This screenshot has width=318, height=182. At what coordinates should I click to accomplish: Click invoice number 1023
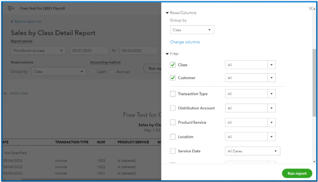pos(101,160)
